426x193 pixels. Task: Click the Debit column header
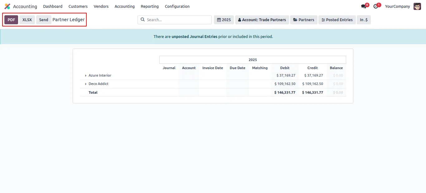285,68
